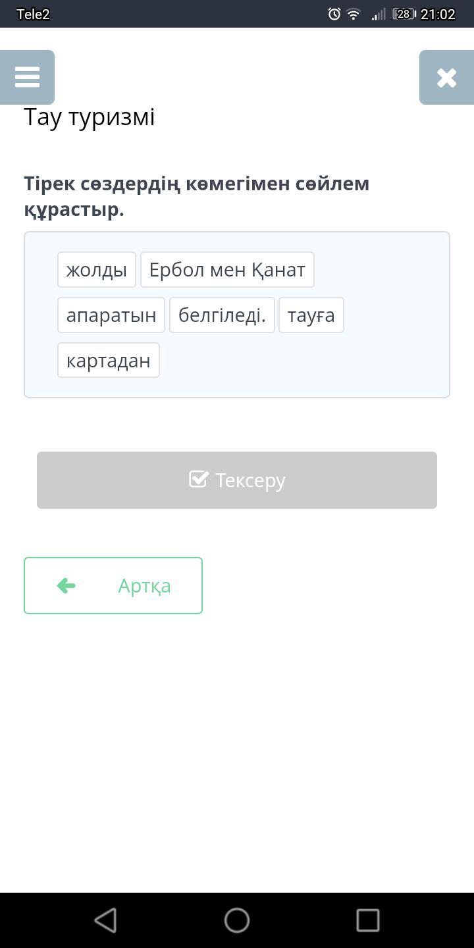Tap the mobile signal strength icon
The image size is (474, 948).
pyautogui.click(x=378, y=14)
